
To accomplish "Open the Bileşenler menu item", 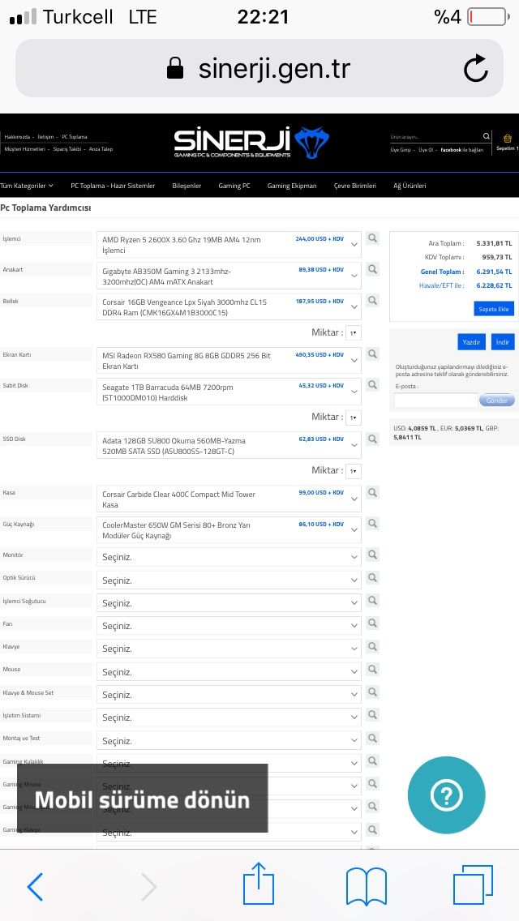I will 187,186.
